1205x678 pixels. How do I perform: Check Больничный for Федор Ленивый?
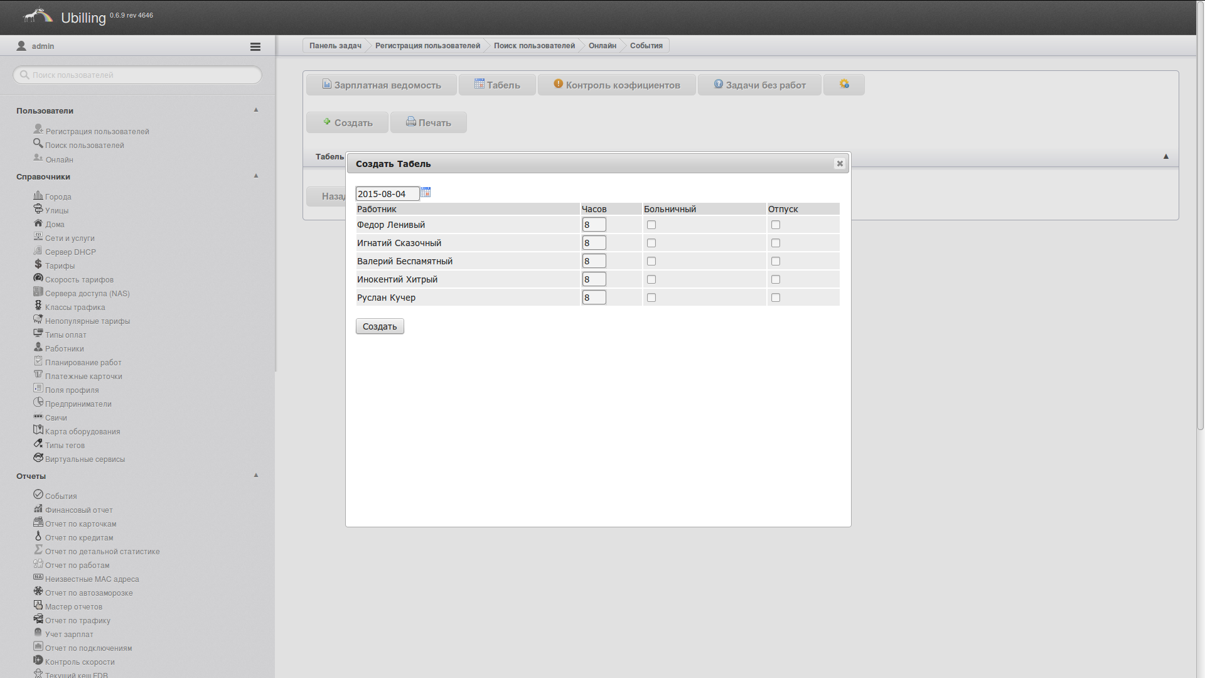651,225
